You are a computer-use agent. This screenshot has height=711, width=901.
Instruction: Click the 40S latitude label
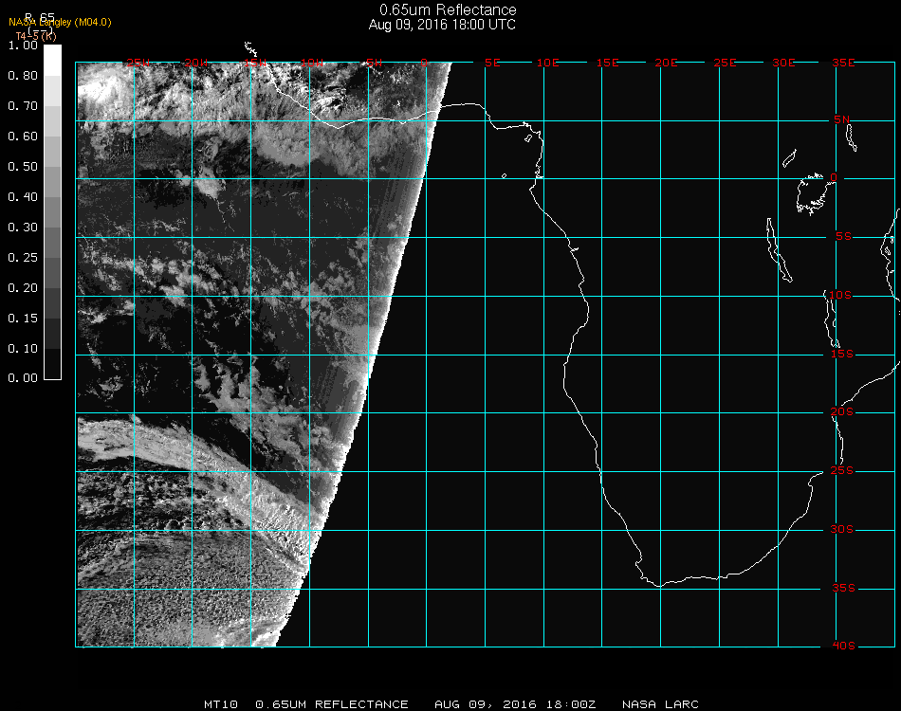click(x=843, y=647)
